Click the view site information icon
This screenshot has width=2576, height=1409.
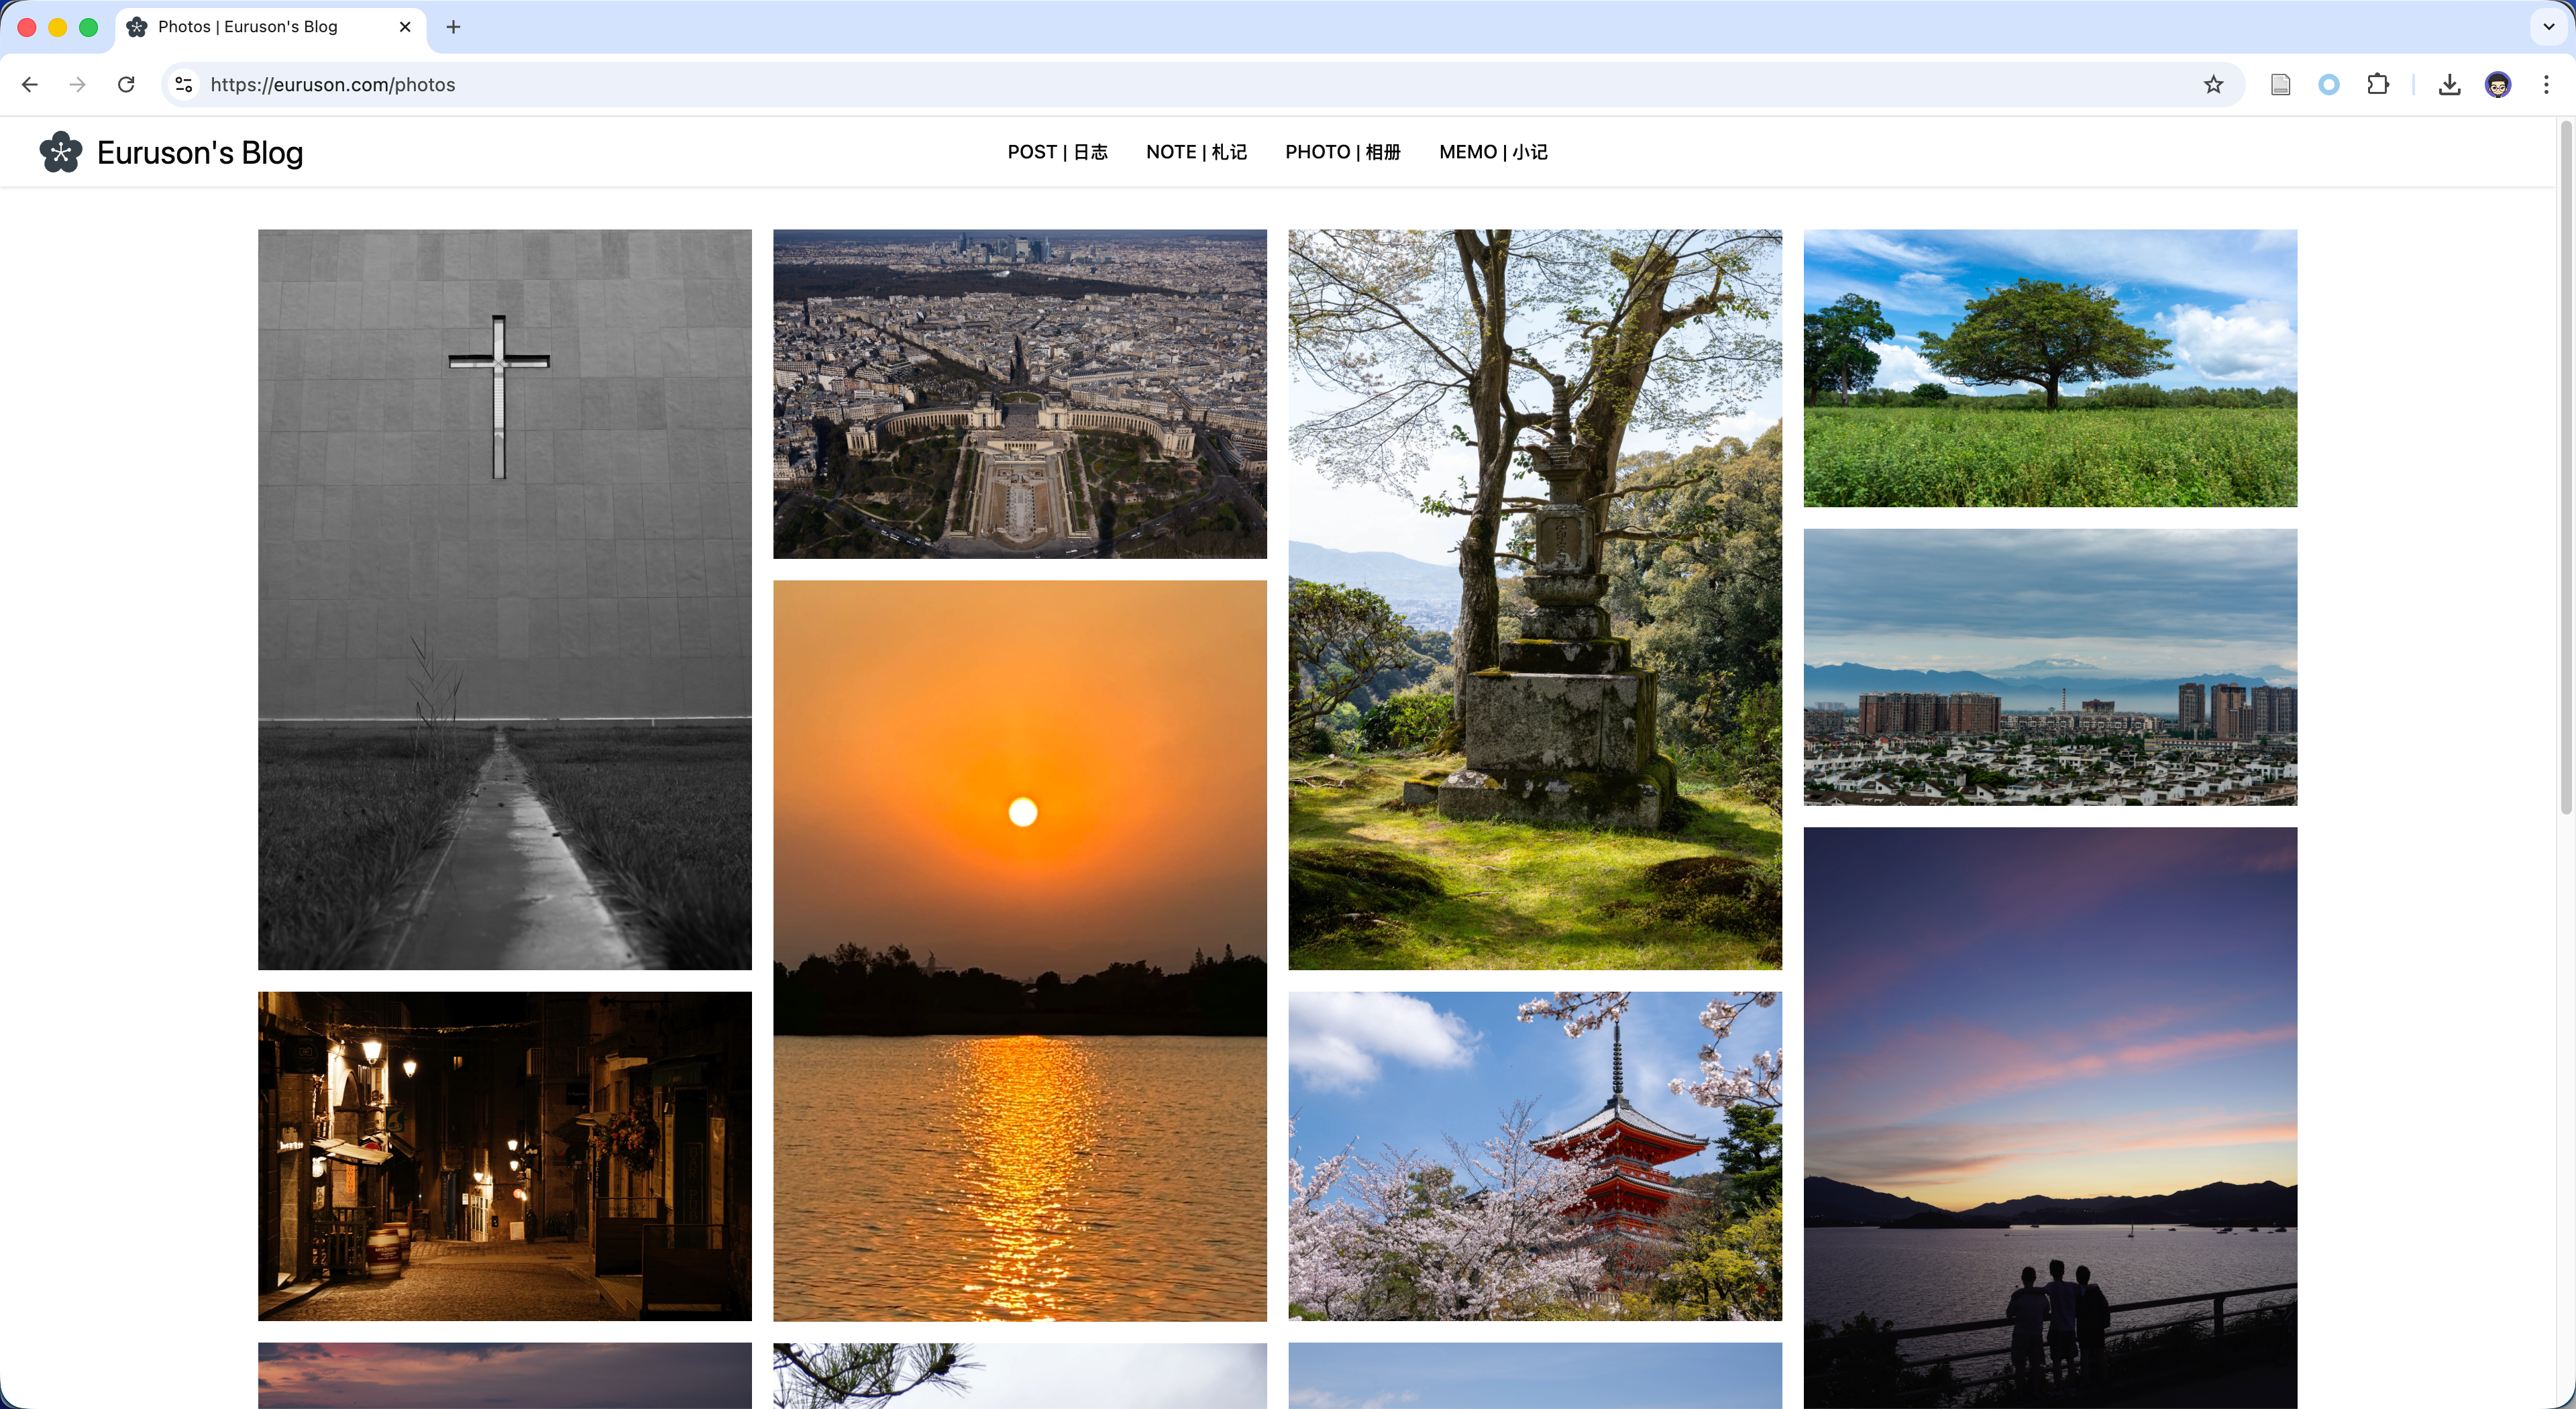click(184, 85)
